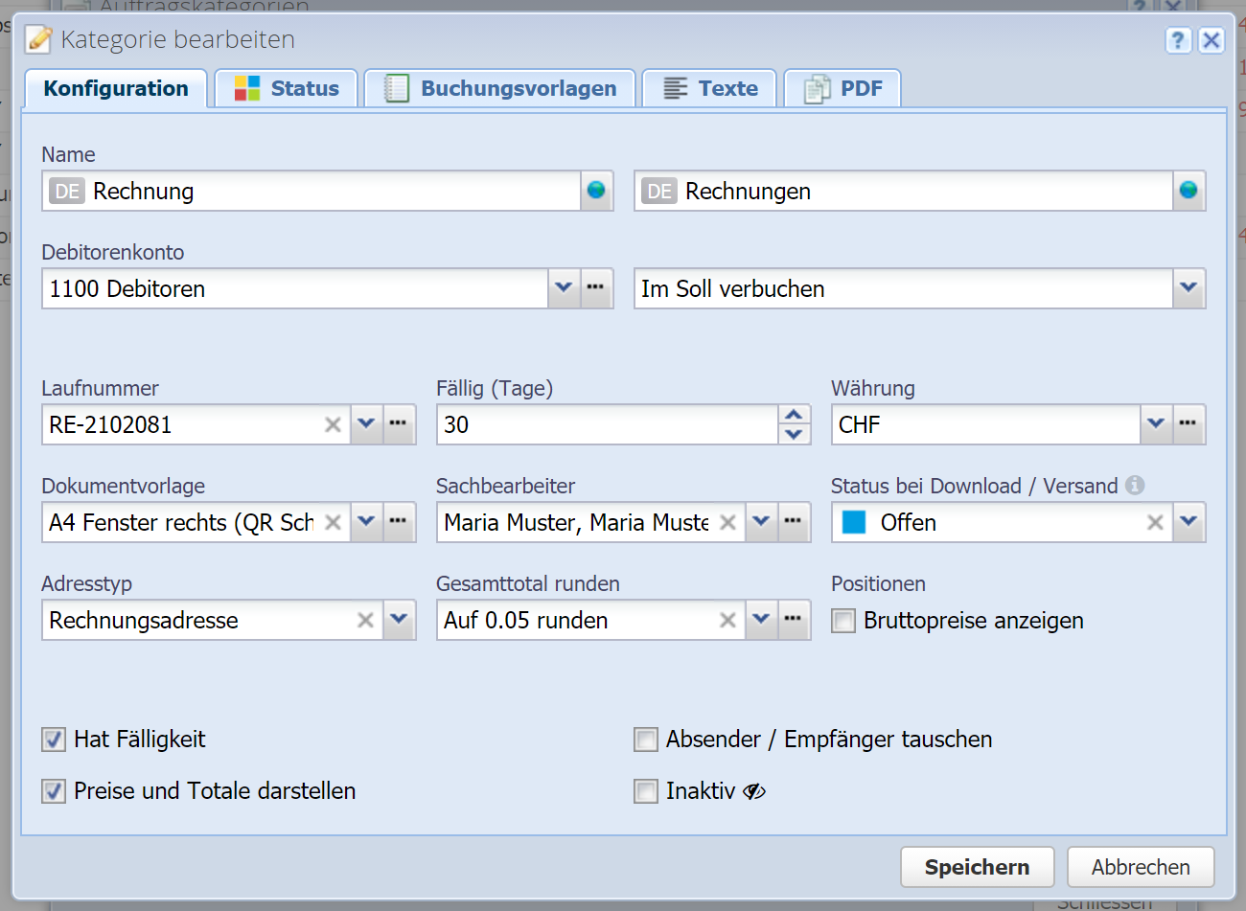Screen dimensions: 1246x911
Task: Expand the Dokumentvorlage dropdown list
Action: 366,522
